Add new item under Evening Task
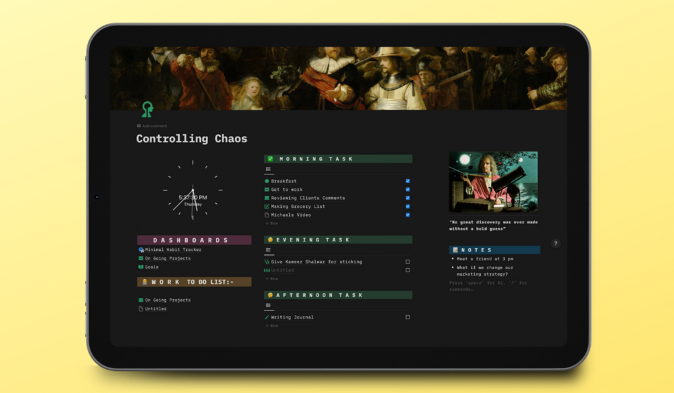Screen dimensions: 674x393 [272, 279]
